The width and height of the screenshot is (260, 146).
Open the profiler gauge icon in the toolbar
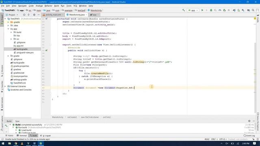point(220,10)
